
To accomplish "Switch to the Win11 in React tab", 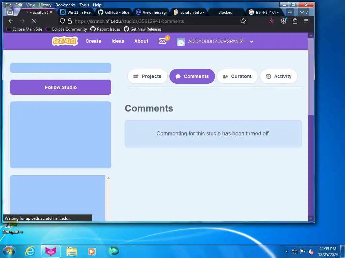I will pos(76,12).
